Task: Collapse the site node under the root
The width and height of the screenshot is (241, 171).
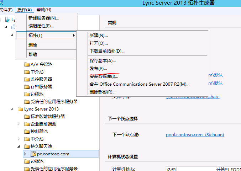Action: (6, 27)
